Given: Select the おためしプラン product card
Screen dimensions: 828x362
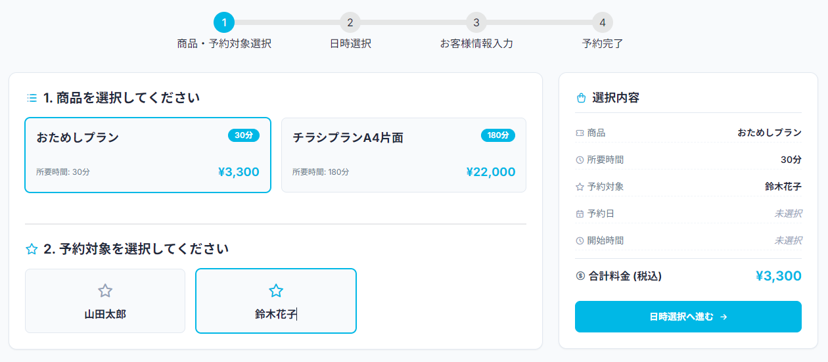Looking at the screenshot, I should [x=148, y=155].
